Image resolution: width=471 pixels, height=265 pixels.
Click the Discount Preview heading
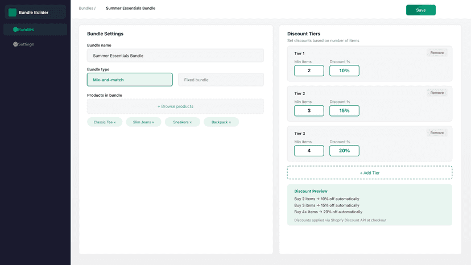pos(311,191)
